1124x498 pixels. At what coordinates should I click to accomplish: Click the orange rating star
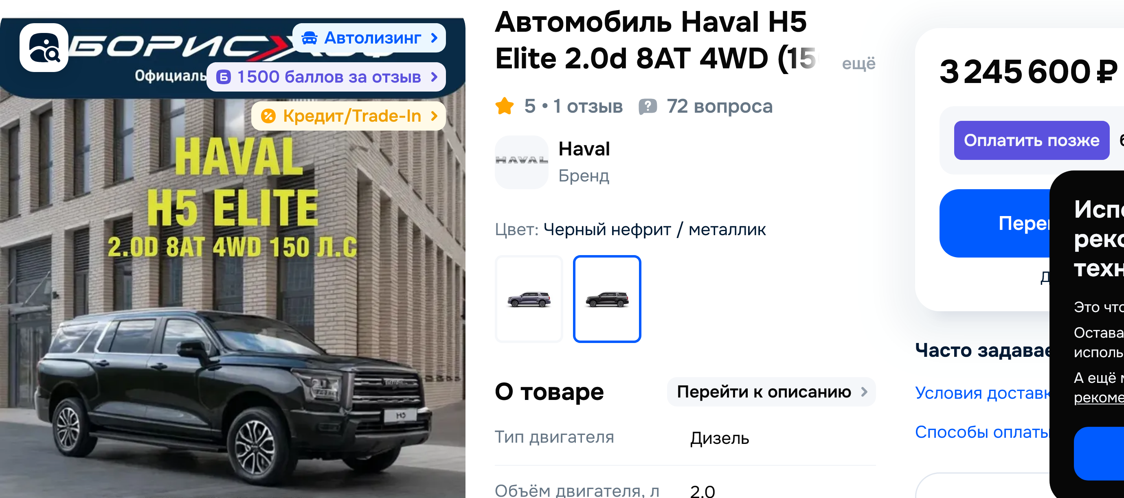click(x=505, y=107)
